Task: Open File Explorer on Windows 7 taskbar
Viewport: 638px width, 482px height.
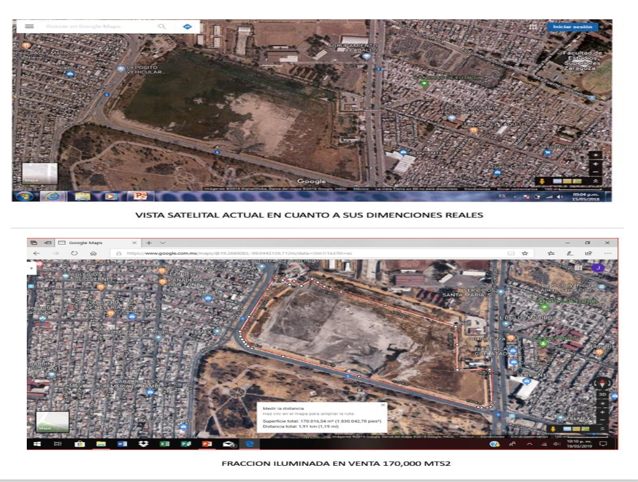Action: tap(83, 196)
